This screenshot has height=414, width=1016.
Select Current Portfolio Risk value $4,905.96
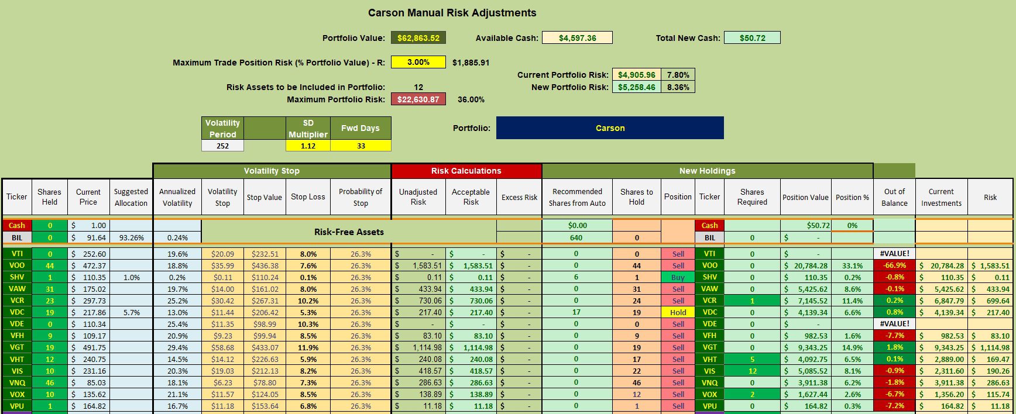637,75
